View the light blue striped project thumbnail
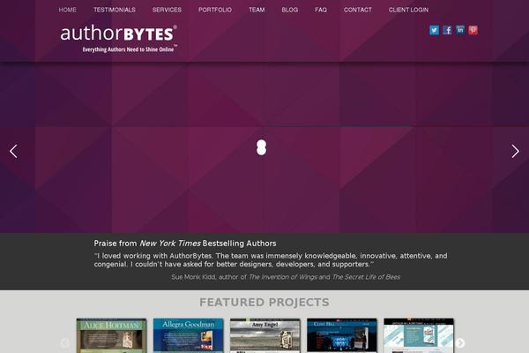 coord(419,335)
